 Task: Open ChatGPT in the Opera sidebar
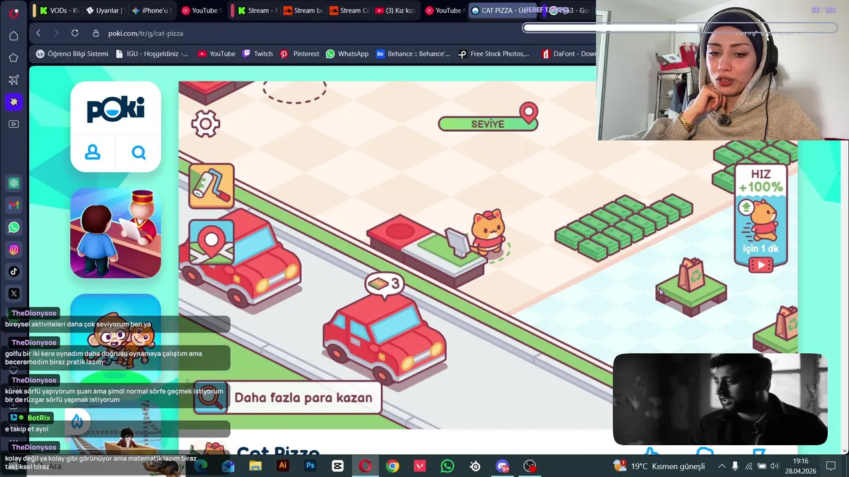14,183
